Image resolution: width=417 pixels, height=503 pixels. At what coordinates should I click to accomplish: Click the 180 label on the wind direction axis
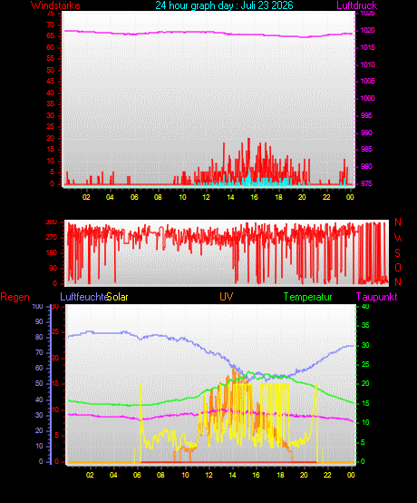pos(52,252)
